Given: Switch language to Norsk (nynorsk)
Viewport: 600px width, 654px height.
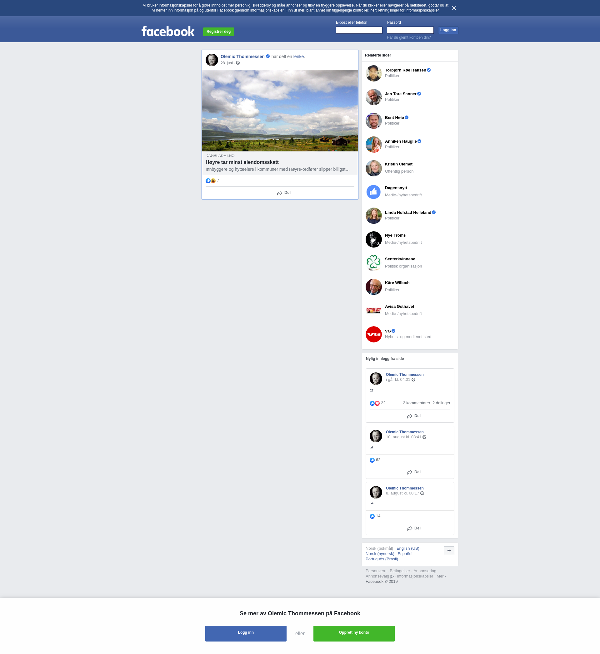Looking at the screenshot, I should tap(380, 554).
